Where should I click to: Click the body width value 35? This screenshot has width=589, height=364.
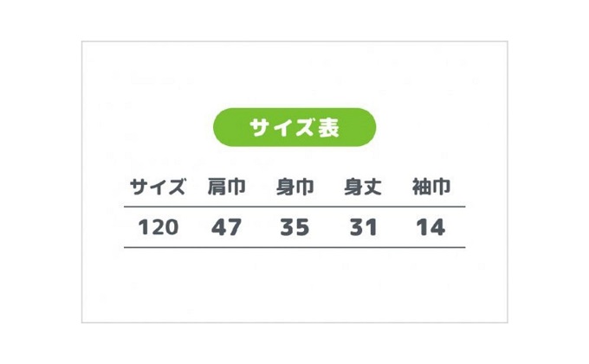coord(294,227)
